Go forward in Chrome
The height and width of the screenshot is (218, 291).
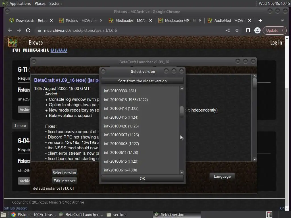[x=19, y=30]
